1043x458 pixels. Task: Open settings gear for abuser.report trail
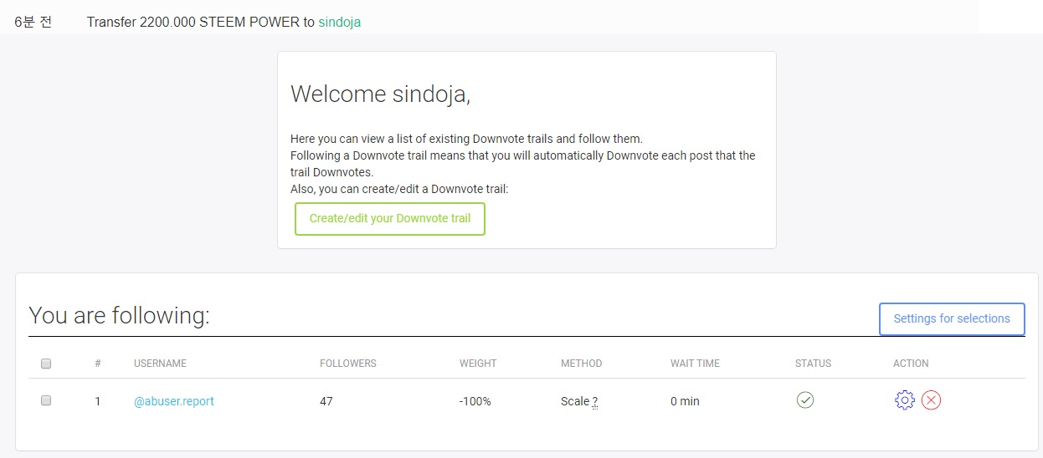pyautogui.click(x=904, y=400)
